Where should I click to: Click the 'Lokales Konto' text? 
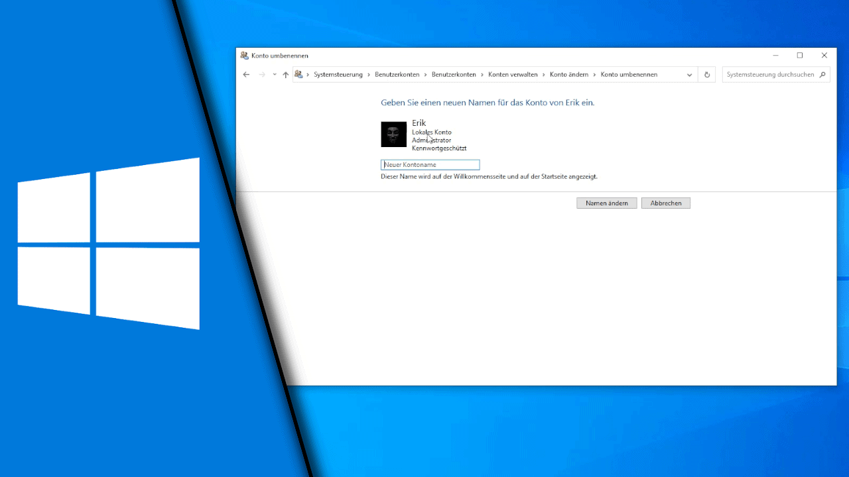[432, 132]
